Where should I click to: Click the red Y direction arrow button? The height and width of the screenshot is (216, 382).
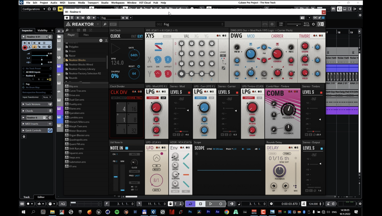pos(158,73)
